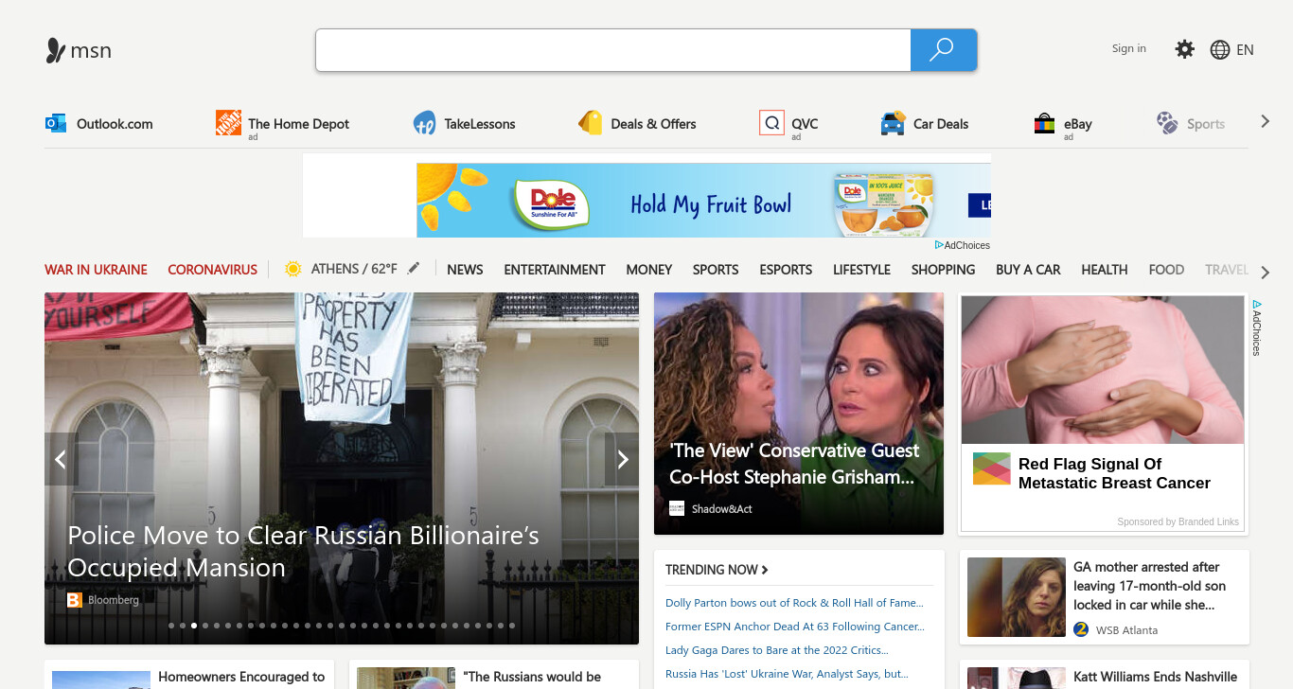1293x689 pixels.
Task: Open GA mother arrested story headline
Action: tap(1150, 586)
